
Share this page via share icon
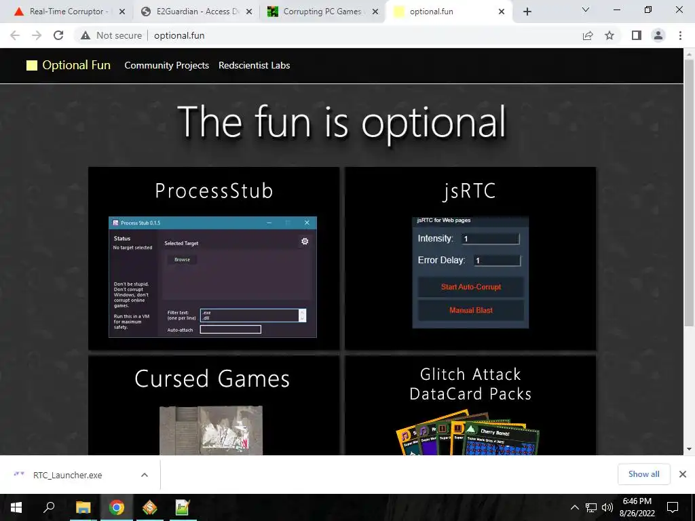[588, 35]
